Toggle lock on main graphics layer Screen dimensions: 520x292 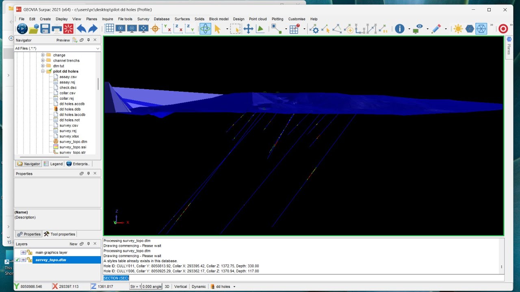click(29, 253)
